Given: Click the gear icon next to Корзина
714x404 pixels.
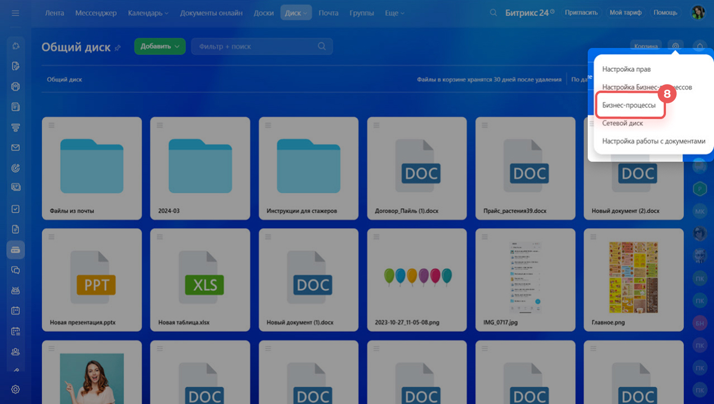Looking at the screenshot, I should coord(675,46).
